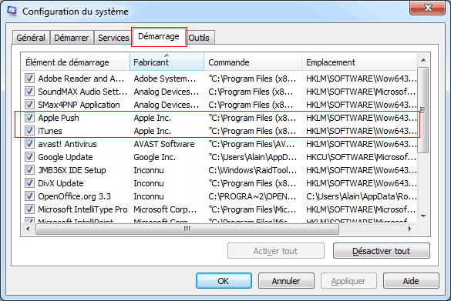Toggle the avast! Antivirus checkbox
The width and height of the screenshot is (451, 301).
coord(29,144)
